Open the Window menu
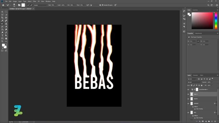Viewport: 219px width, 123px height. tap(48, 1)
